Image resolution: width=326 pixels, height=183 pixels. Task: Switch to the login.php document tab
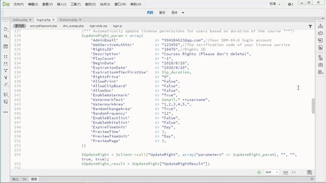click(x=43, y=20)
